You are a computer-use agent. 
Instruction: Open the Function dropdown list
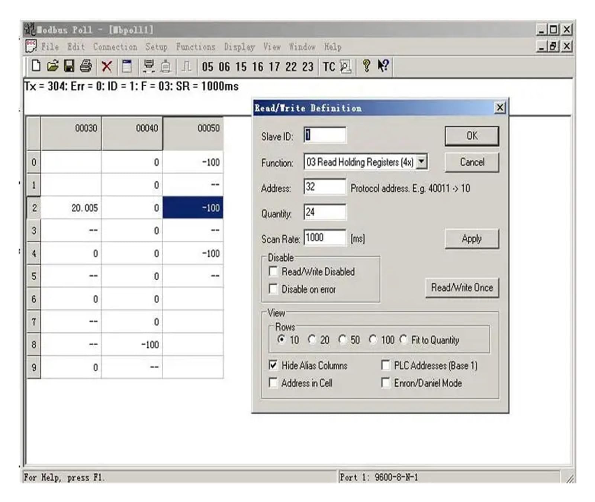pos(421,162)
